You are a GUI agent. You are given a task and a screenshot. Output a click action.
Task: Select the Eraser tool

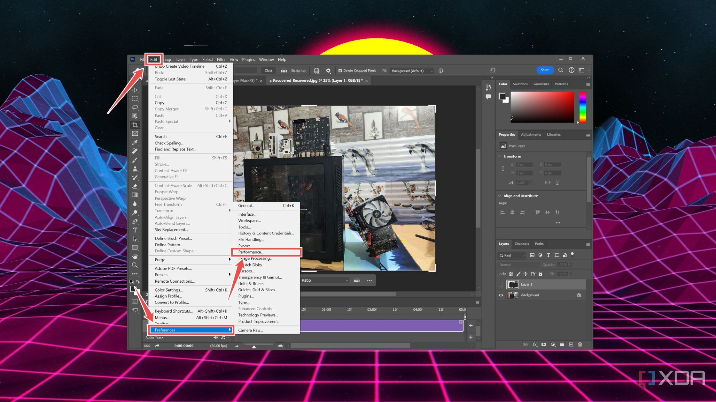[135, 186]
